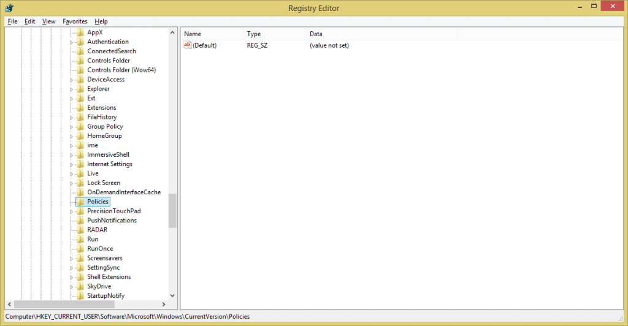
Task: Click the Authentication folder icon
Action: click(80, 42)
